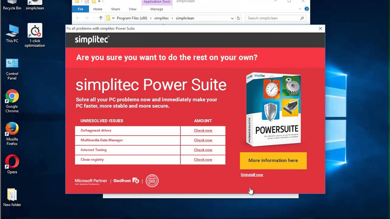The width and height of the screenshot is (390, 219).
Task: Switch to the View ribbon tab
Action: (133, 9)
